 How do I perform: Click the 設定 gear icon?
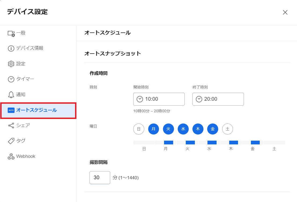point(11,64)
